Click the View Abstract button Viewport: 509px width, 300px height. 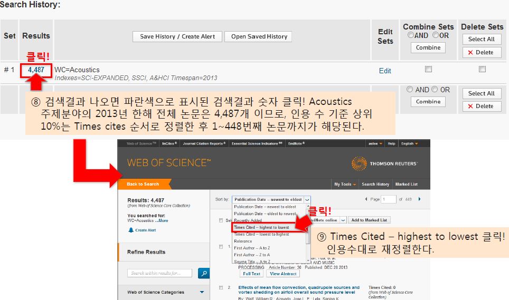point(283,274)
